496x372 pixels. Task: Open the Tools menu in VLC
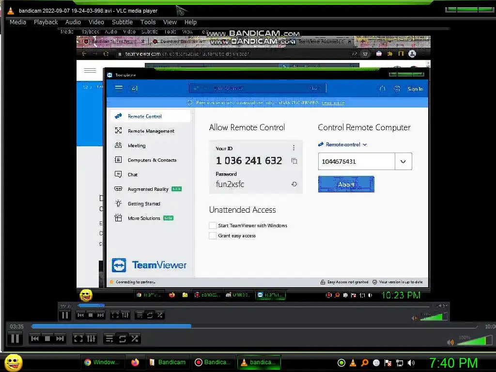(x=148, y=22)
